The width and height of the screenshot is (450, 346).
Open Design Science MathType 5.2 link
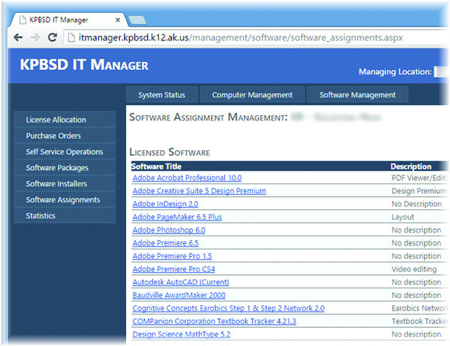[x=181, y=334]
